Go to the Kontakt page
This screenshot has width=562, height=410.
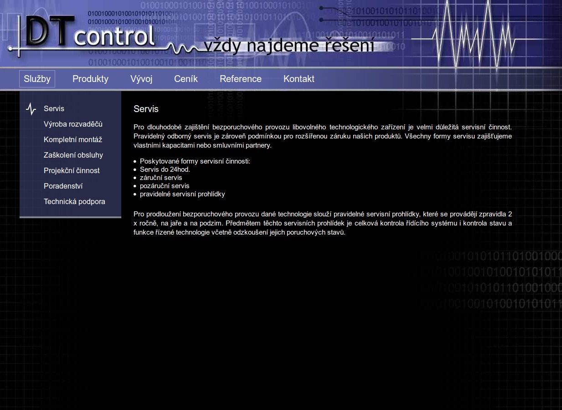[x=299, y=79]
